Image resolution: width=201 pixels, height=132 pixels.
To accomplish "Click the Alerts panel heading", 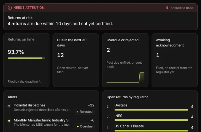I will click(x=12, y=97).
